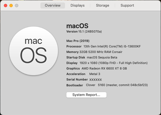Image resolution: width=161 pixels, height=115 pixels.
Task: Click acceleration value Metal 3
Action: (95, 74)
